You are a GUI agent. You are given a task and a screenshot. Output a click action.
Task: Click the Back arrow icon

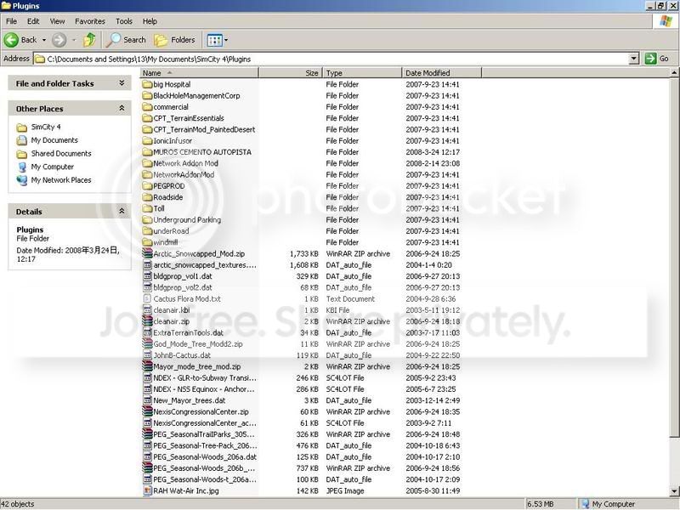pos(11,40)
